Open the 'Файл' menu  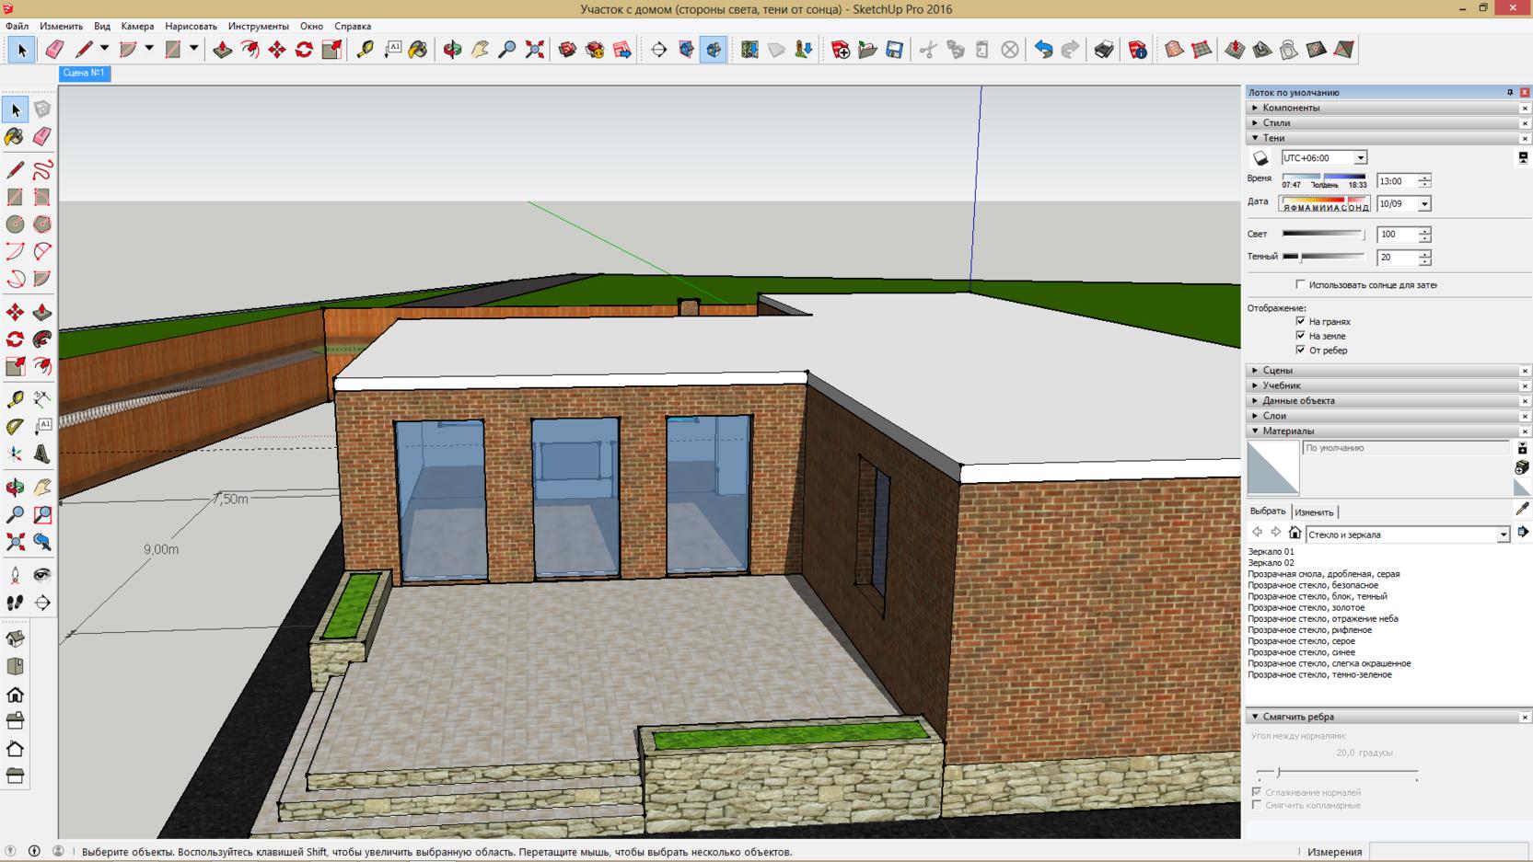[x=17, y=26]
